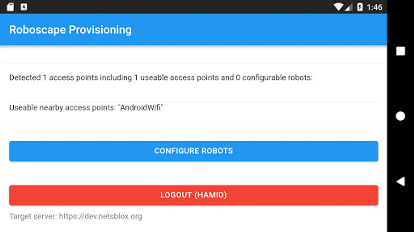Select the 'AndroidWifi' access point name
This screenshot has height=232, width=414.
coord(141,107)
